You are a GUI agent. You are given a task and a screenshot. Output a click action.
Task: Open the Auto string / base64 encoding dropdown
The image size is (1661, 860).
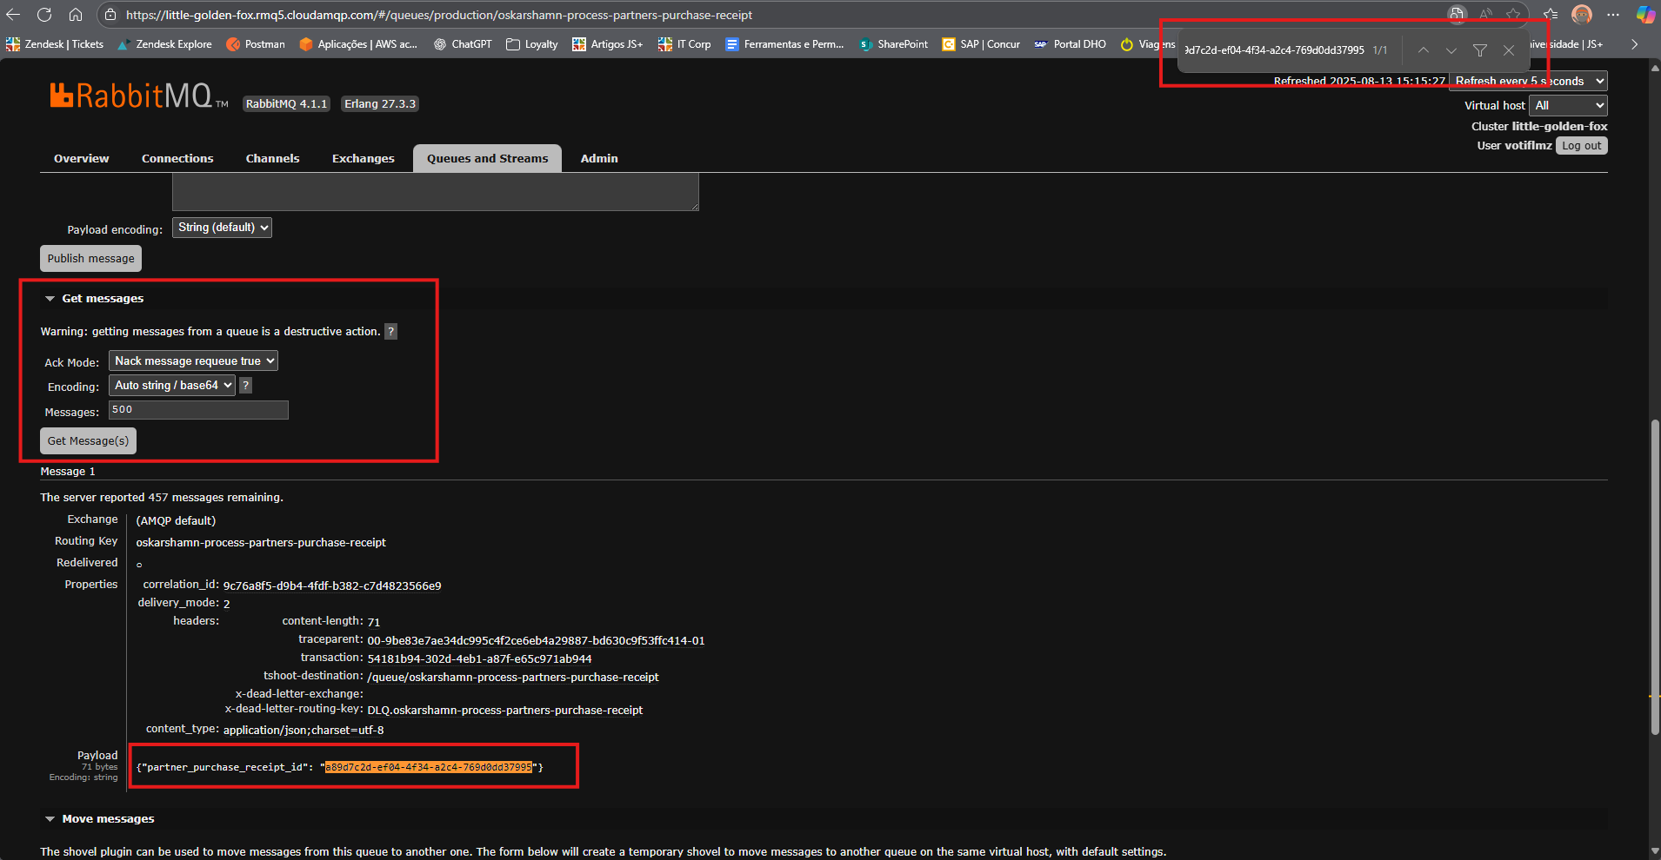click(172, 385)
